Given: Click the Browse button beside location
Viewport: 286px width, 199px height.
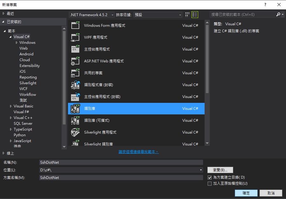Looking at the screenshot, I should tap(220, 170).
